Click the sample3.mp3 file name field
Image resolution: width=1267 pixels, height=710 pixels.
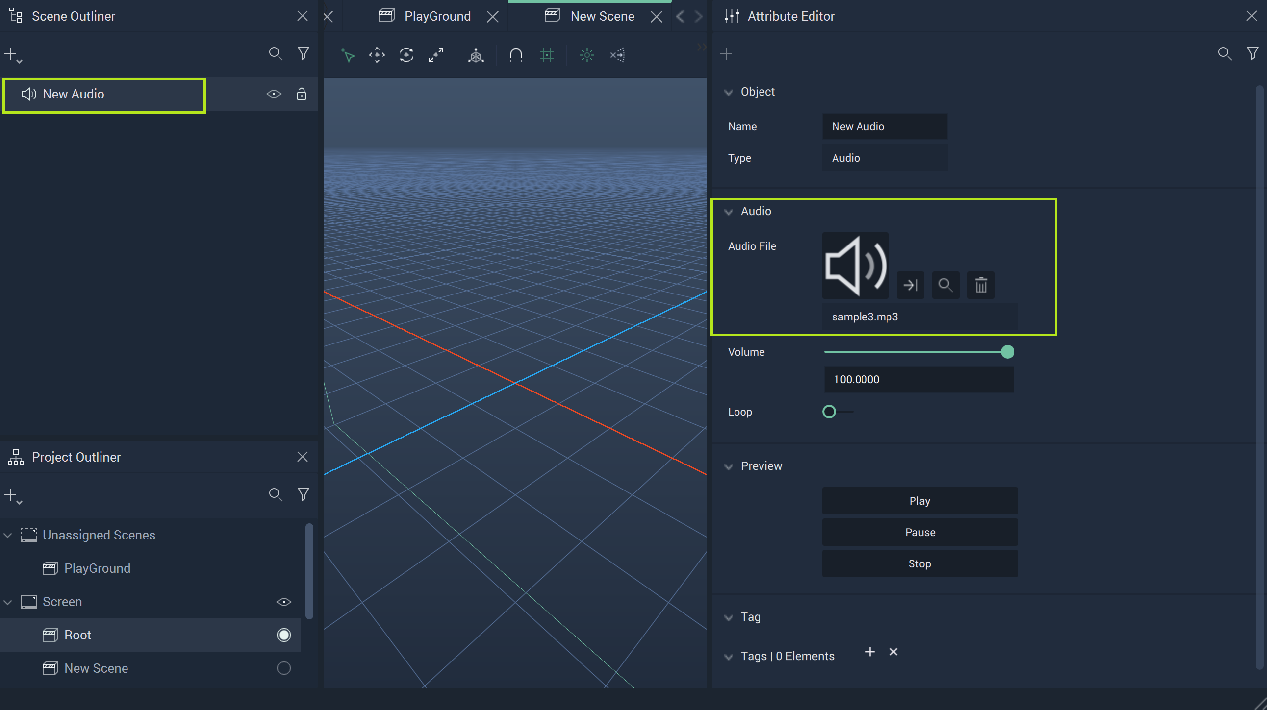pyautogui.click(x=920, y=317)
